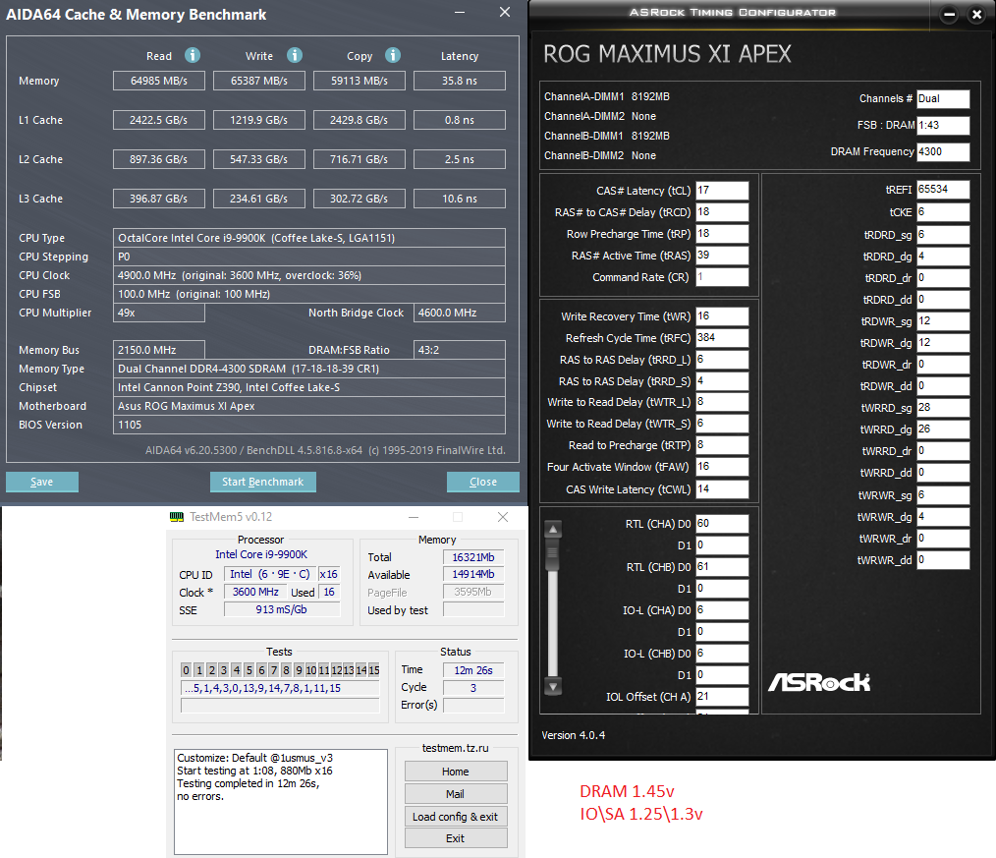Click the Channels # field showing Dual
Screen dimensions: 996x858
943,98
